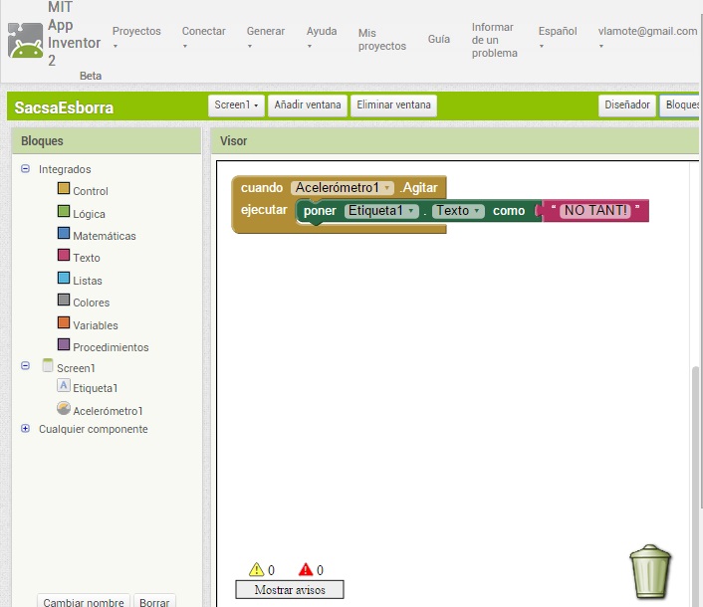Viewport: 703px width, 607px height.
Task: Click the Borrar button
Action: (x=154, y=601)
